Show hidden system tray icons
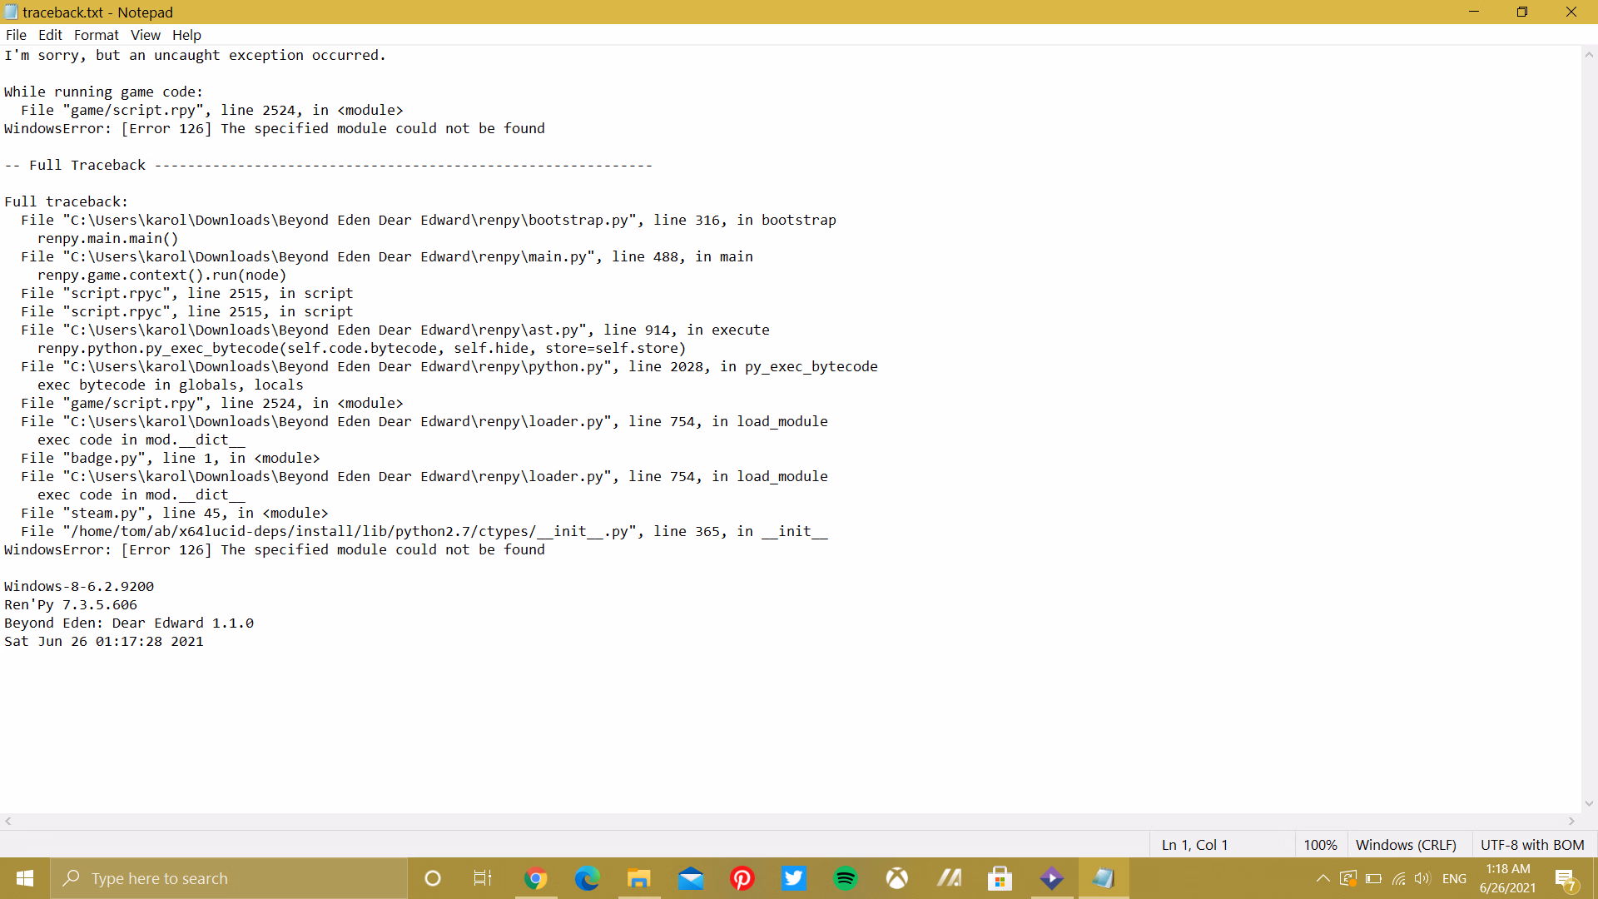This screenshot has height=899, width=1598. point(1323,878)
